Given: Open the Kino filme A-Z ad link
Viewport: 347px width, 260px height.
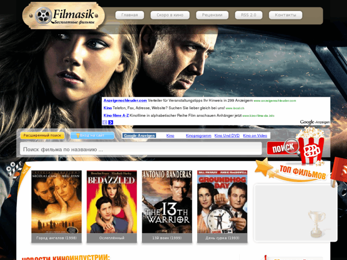Looking at the screenshot, I should [116, 115].
